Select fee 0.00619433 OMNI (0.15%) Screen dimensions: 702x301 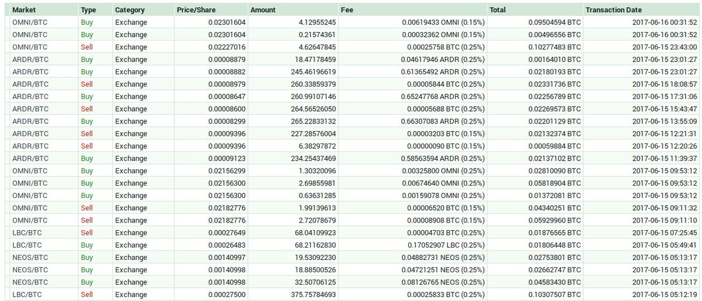[x=443, y=22]
